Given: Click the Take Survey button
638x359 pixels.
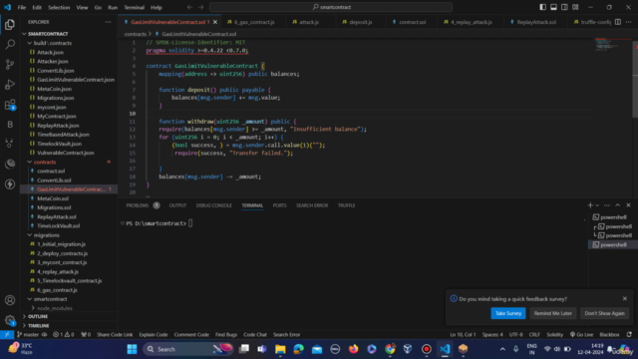Looking at the screenshot, I should (508, 313).
